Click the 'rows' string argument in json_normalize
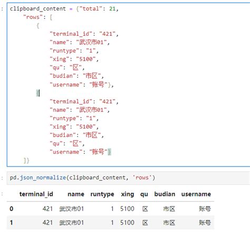The width and height of the screenshot is (250, 234). [142, 178]
